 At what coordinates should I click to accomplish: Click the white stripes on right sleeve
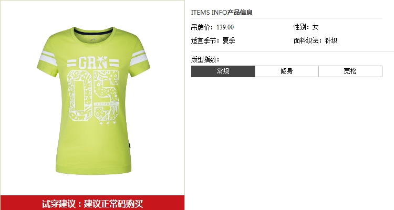(x=139, y=58)
